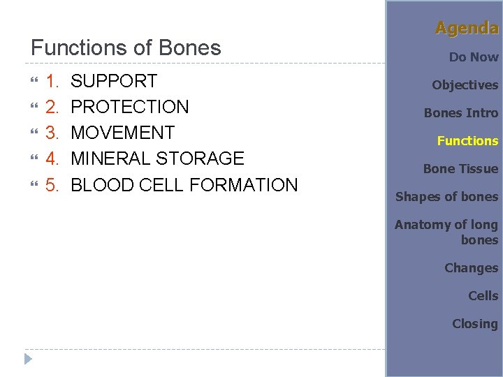Click the PROTECTION list item
The image size is (503, 377).
[x=130, y=107]
